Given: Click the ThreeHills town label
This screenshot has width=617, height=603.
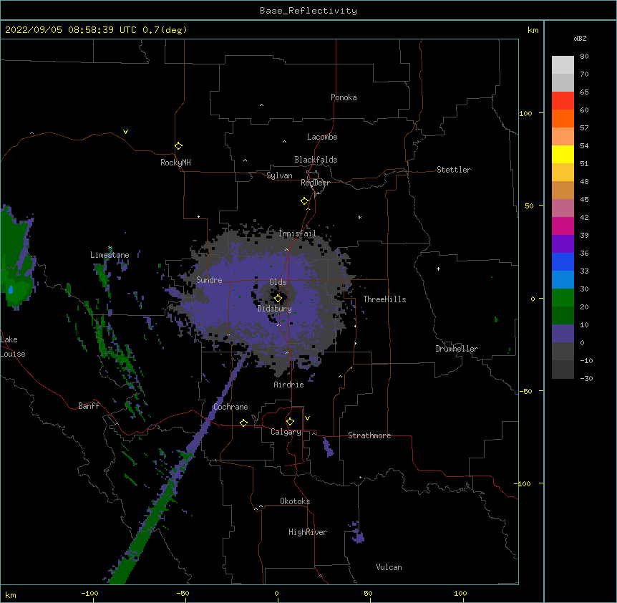Looking at the screenshot, I should coord(385,299).
